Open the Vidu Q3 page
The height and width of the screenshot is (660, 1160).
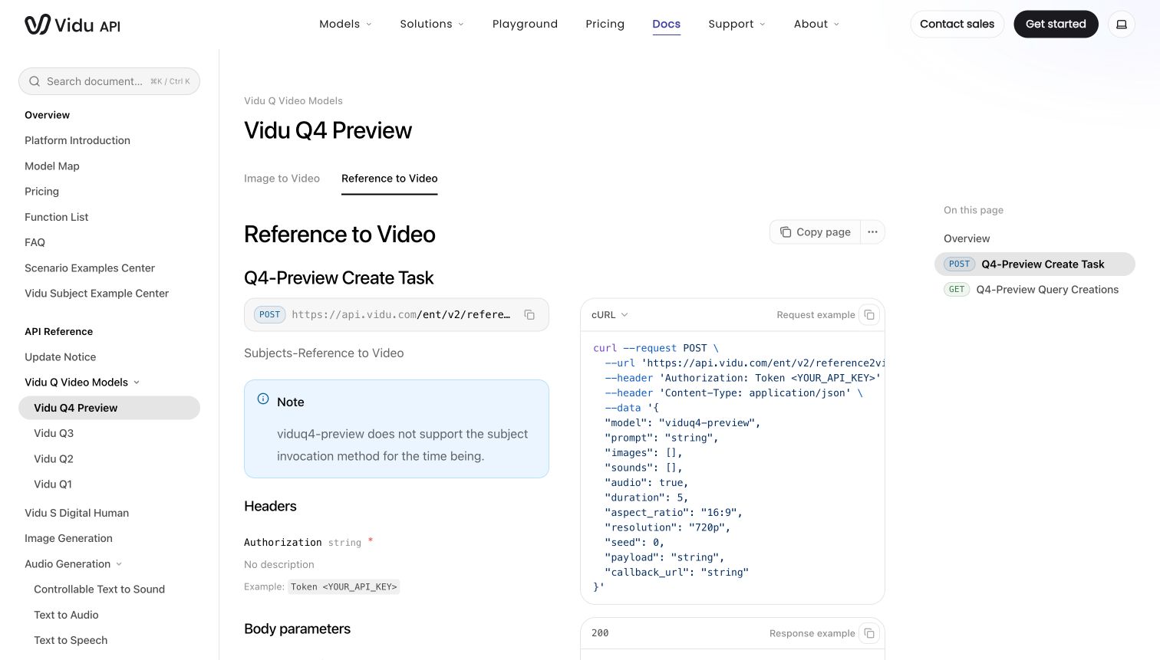coord(54,433)
